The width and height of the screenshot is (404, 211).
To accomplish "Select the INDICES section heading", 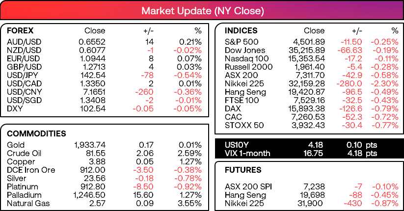I will tap(241, 30).
